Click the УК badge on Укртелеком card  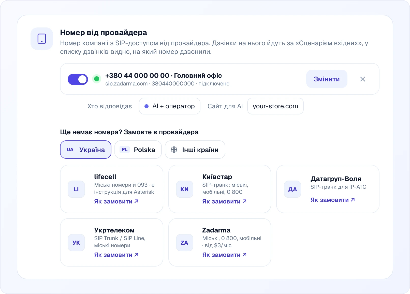[x=76, y=243]
